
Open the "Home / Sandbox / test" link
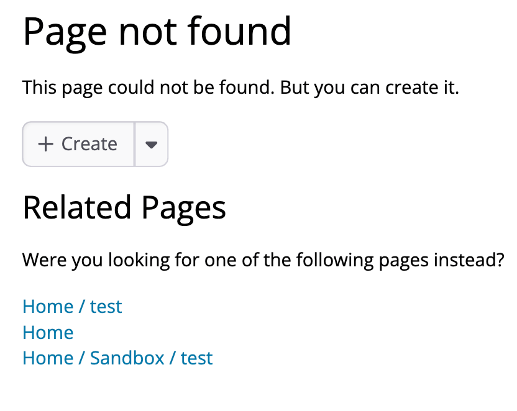pyautogui.click(x=117, y=358)
